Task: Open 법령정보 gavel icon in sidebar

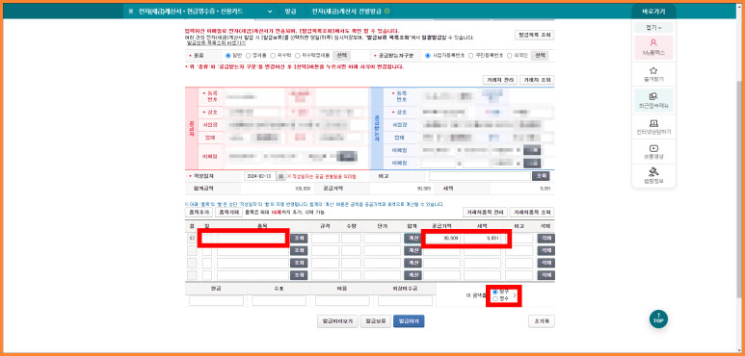Action: tap(653, 175)
